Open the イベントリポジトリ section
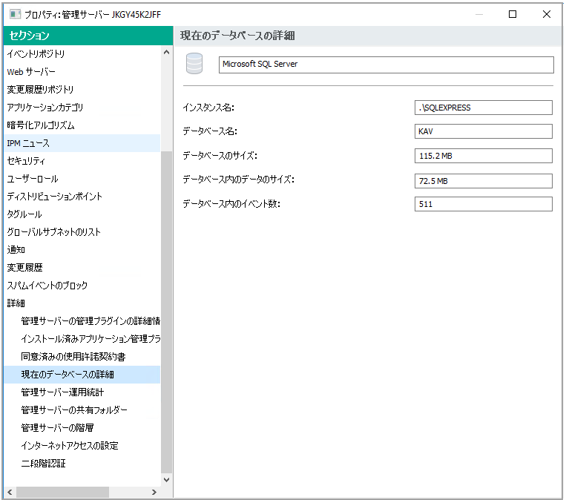Viewport: 566px width, 500px height. (x=36, y=54)
